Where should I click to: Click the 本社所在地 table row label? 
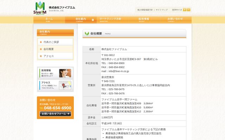pyautogui.click(x=91, y=63)
